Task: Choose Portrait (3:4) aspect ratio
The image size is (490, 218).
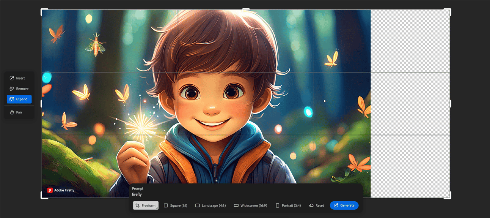Action: pyautogui.click(x=288, y=205)
